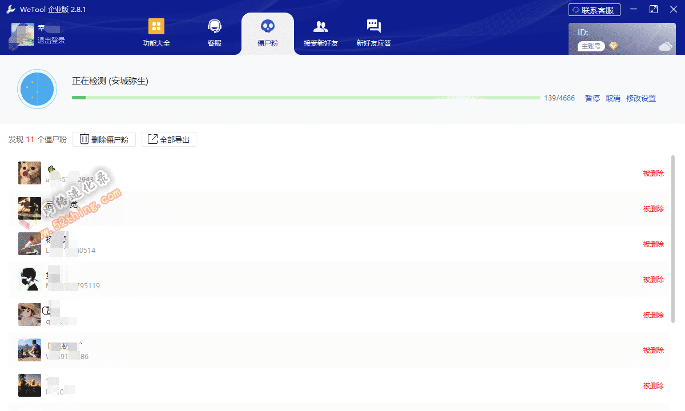
Task: Open 修改设置 link
Action: [x=641, y=98]
